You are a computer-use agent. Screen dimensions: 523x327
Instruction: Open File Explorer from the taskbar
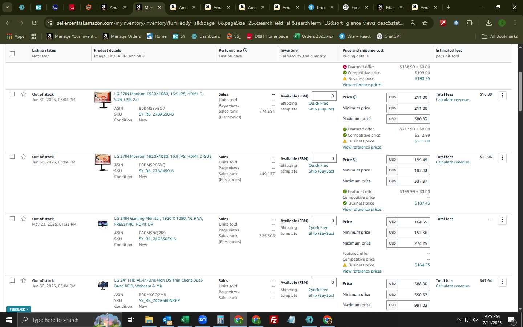coord(149,320)
